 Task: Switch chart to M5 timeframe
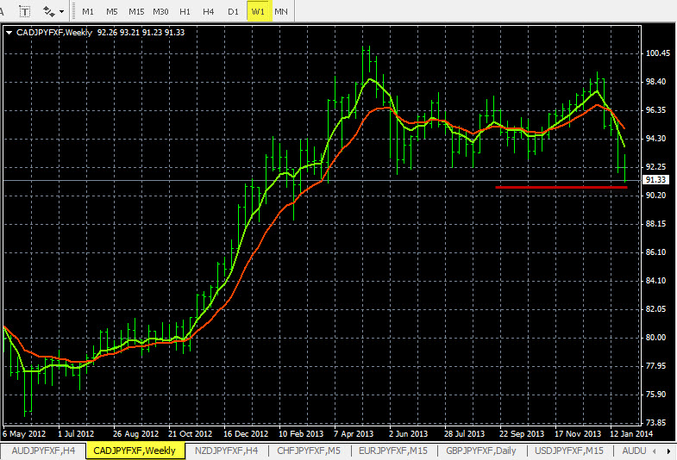click(112, 12)
